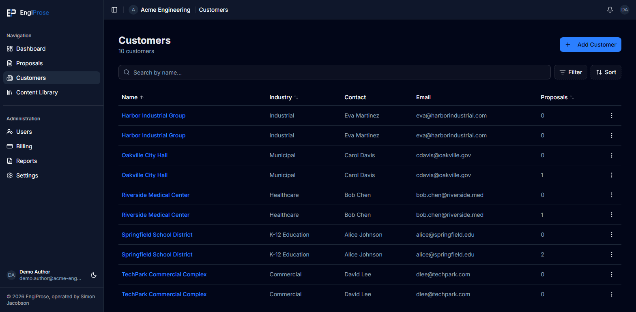The height and width of the screenshot is (312, 636).
Task: Open row actions for Riverside Medical Center with 1 proposal
Action: [612, 215]
